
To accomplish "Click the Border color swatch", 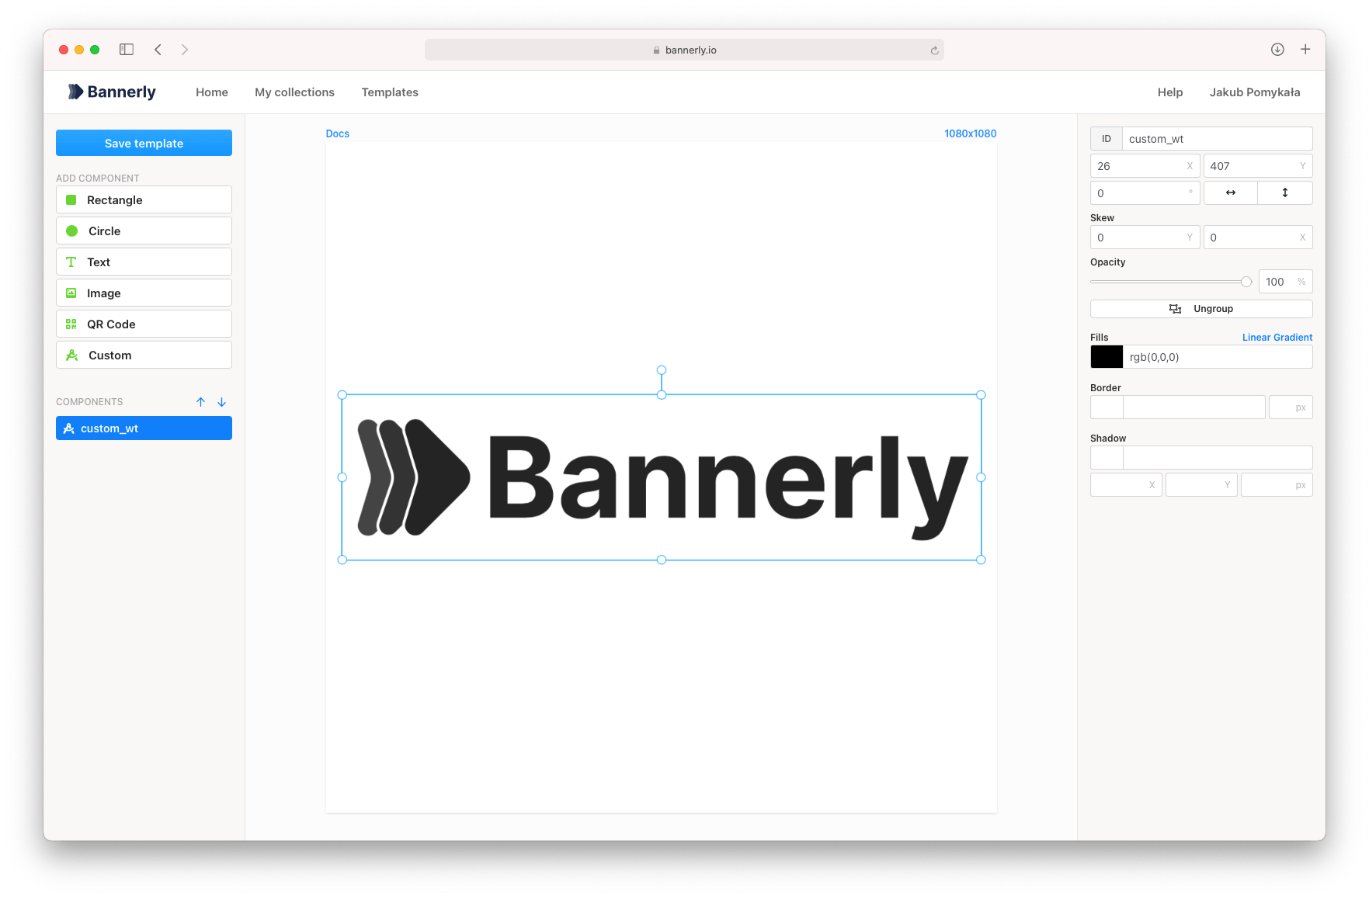I will [1107, 407].
